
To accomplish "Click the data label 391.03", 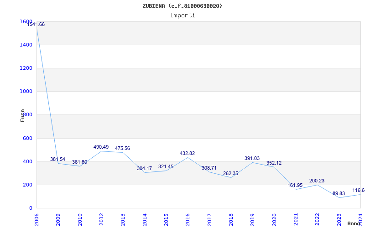I will point(252,158).
